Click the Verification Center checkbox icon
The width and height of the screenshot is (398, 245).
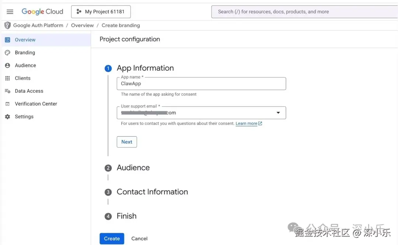pos(7,104)
